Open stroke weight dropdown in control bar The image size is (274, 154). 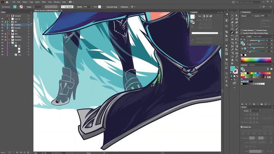tap(42, 7)
